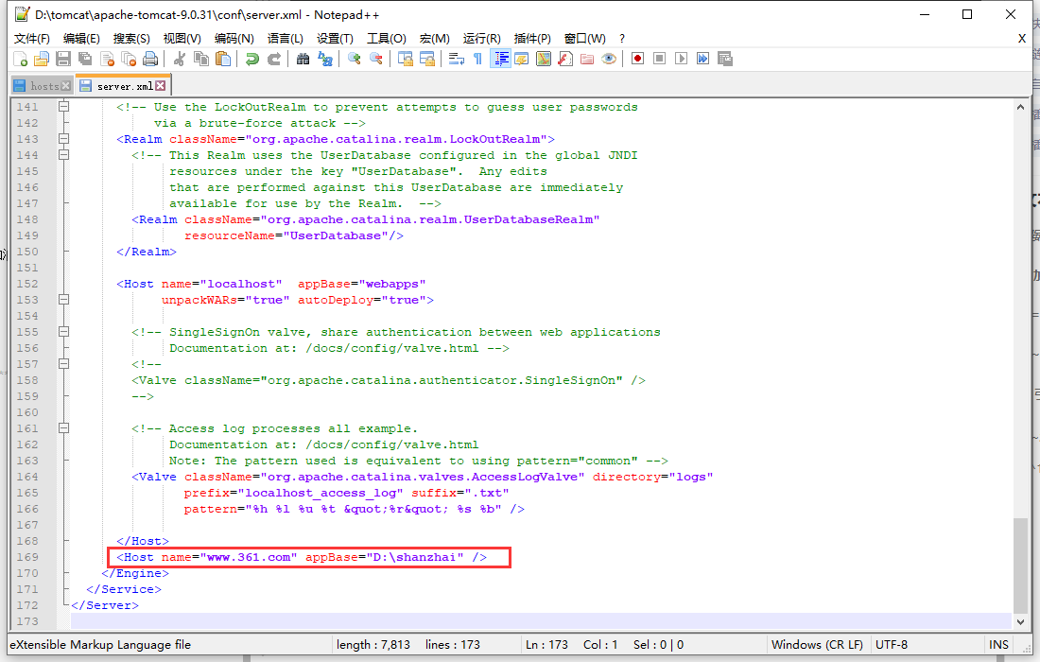The image size is (1040, 662).
Task: Collapse the comment fold at line 155
Action: tap(64, 331)
